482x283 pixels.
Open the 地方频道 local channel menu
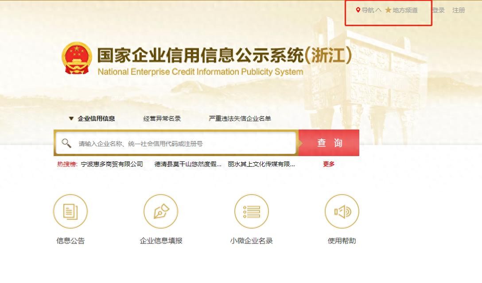tap(405, 10)
